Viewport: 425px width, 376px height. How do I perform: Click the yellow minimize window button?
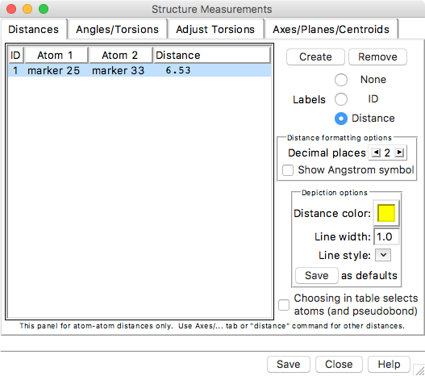(x=27, y=9)
